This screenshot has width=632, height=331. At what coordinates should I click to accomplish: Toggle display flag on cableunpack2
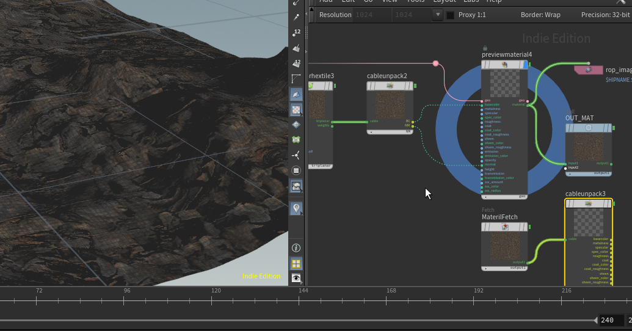coord(415,86)
